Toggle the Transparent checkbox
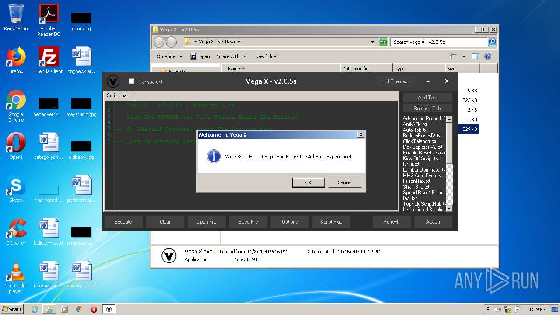 [131, 81]
